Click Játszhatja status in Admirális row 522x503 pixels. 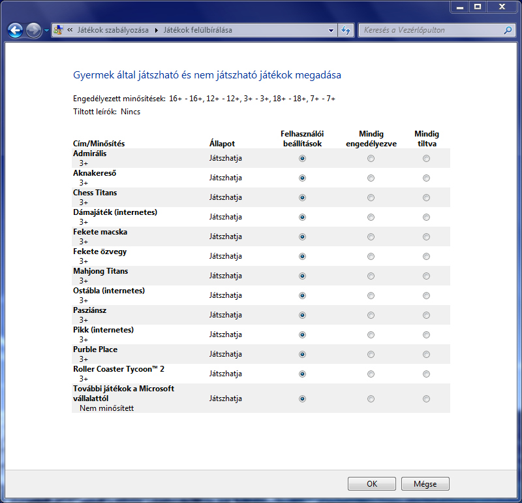pos(225,158)
